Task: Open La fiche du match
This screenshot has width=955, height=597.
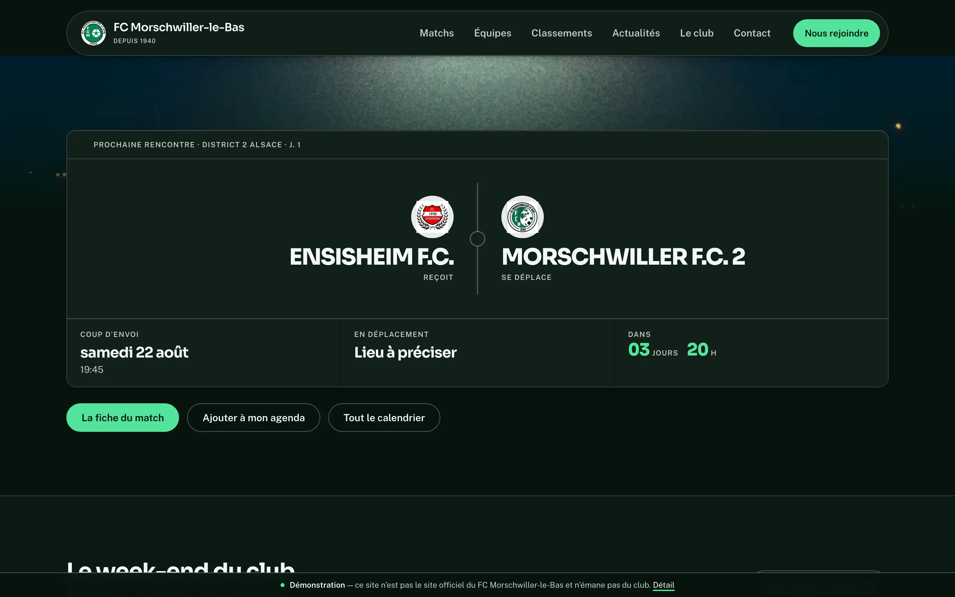Action: (123, 417)
